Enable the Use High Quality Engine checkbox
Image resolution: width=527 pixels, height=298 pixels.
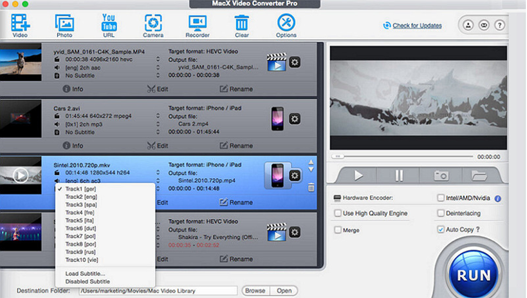tap(338, 213)
